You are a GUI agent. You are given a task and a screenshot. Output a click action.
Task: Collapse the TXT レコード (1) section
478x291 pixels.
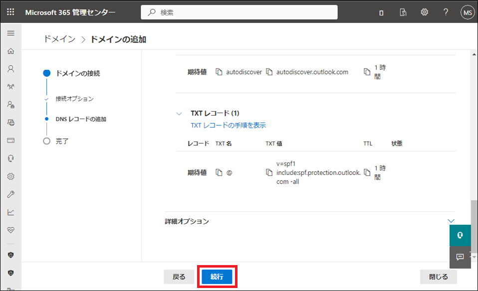[x=179, y=114]
